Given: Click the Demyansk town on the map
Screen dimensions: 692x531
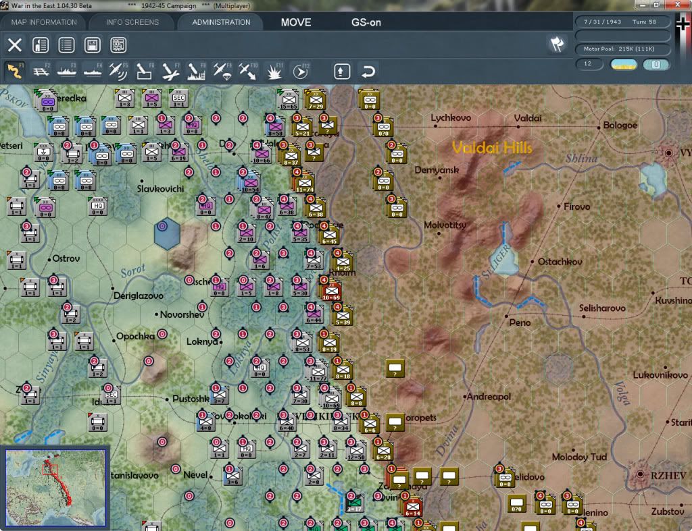Looking at the screenshot, I should click(x=437, y=170).
